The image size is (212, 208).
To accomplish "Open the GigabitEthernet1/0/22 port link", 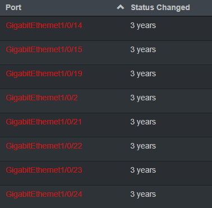I will (44, 146).
